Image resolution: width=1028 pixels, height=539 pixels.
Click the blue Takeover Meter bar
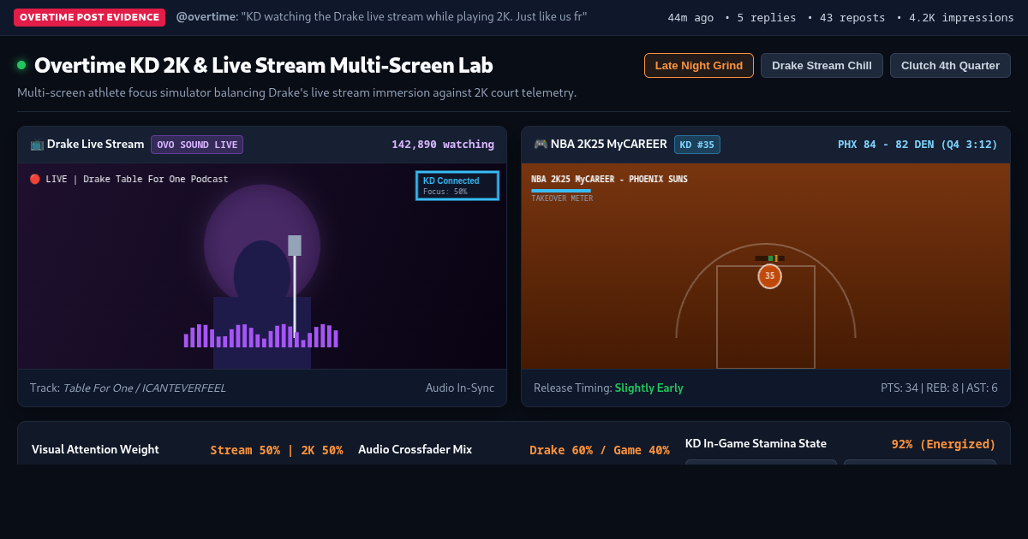pos(560,191)
